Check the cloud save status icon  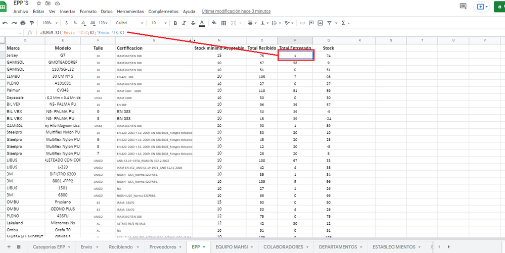click(x=57, y=3)
